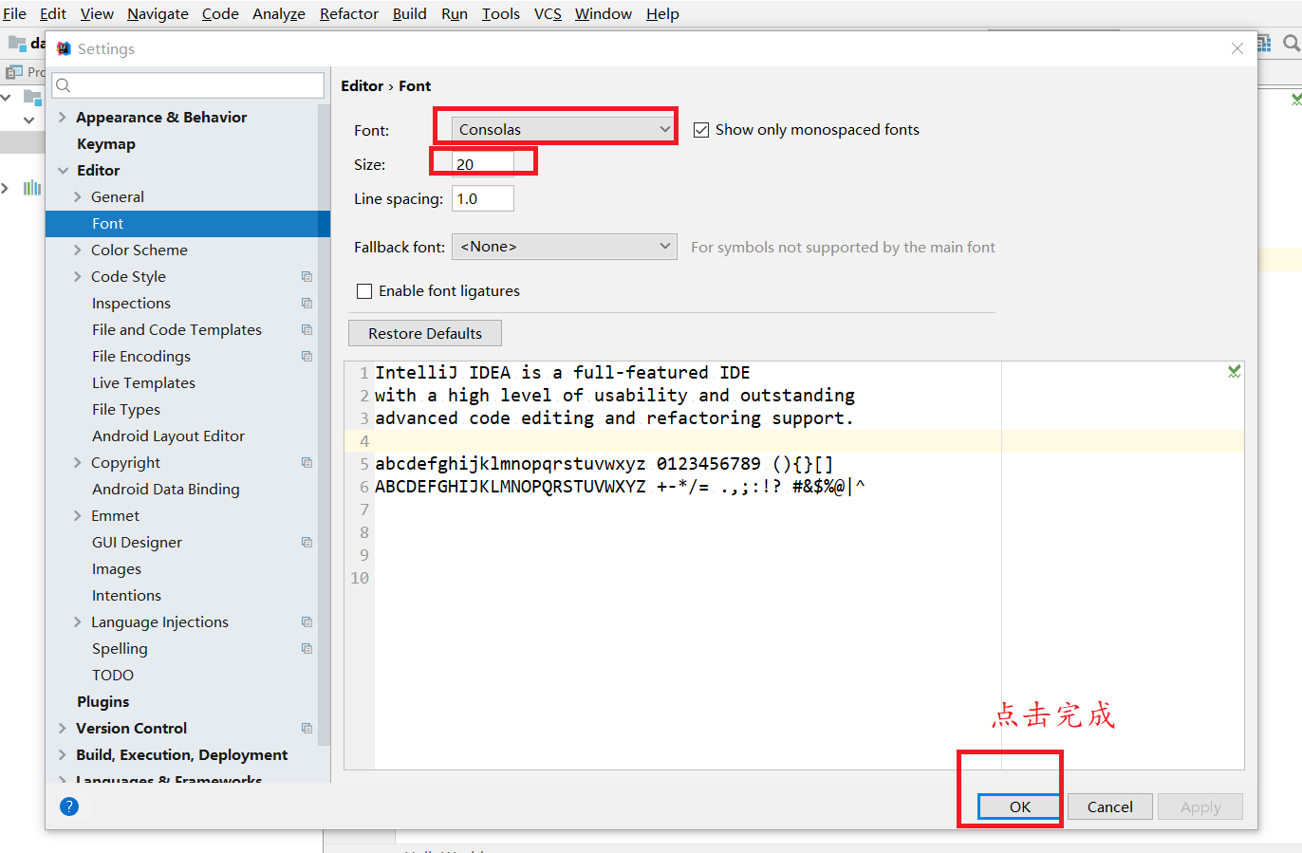Click the Cancel button
This screenshot has height=853, width=1302.
pyautogui.click(x=1110, y=807)
